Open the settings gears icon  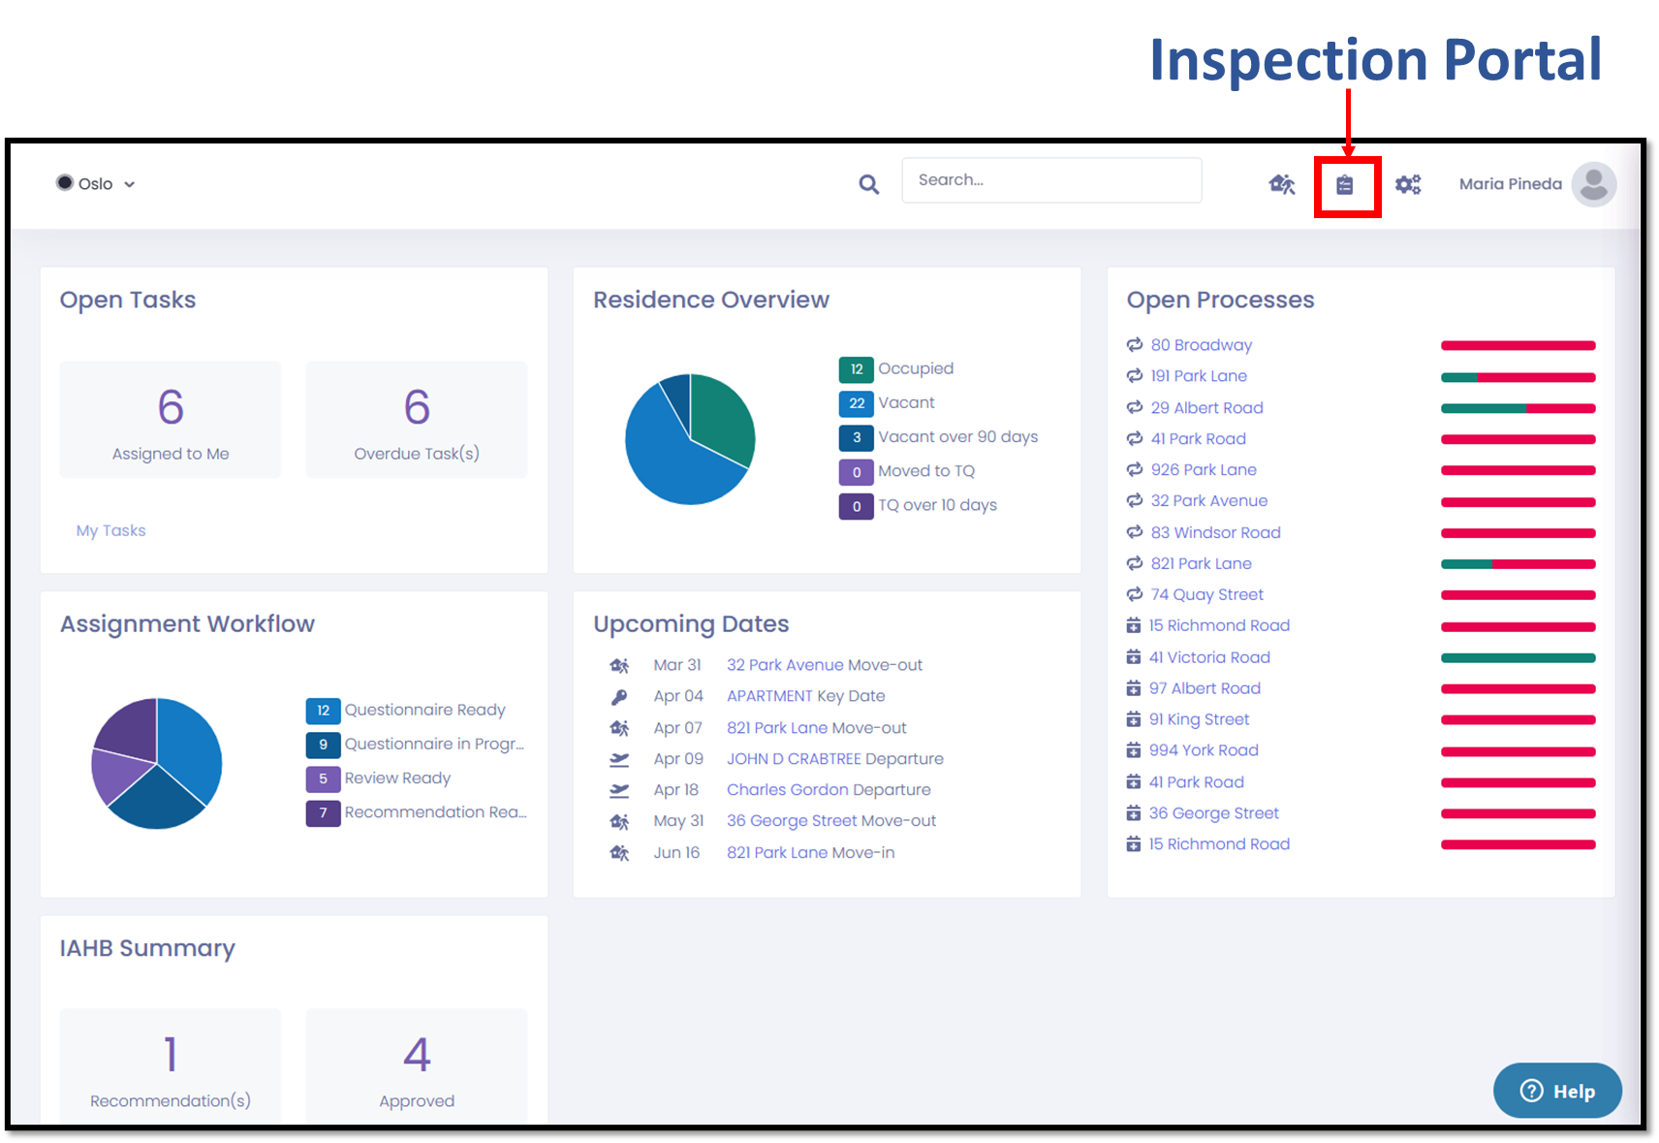point(1407,184)
